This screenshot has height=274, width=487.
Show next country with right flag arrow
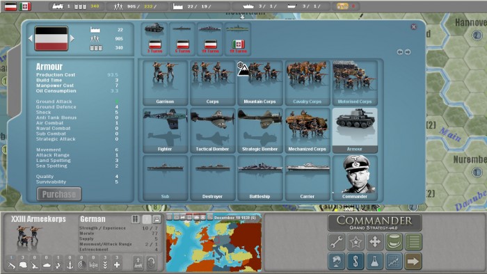72,38
